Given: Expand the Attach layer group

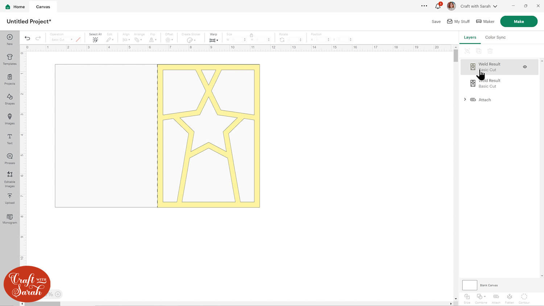Looking at the screenshot, I should coord(465,100).
